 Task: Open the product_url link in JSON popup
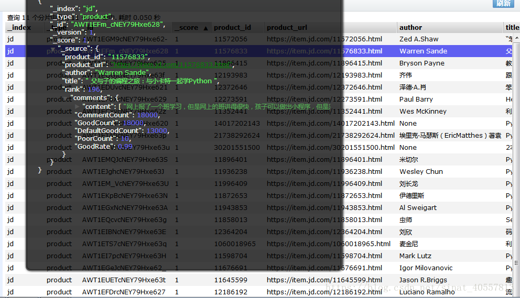pos(171,64)
